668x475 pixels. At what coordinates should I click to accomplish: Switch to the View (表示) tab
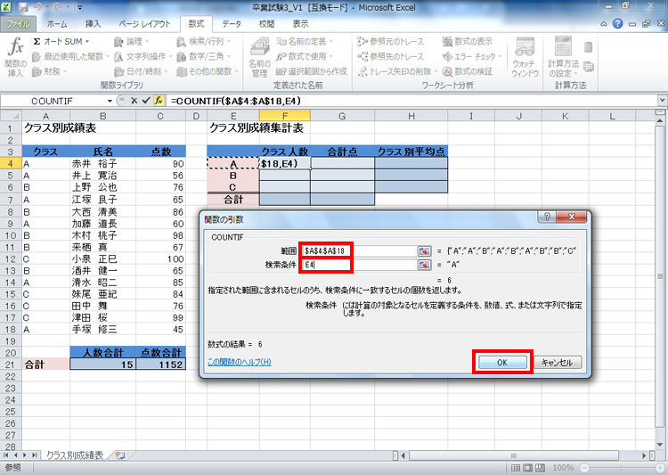(x=300, y=24)
